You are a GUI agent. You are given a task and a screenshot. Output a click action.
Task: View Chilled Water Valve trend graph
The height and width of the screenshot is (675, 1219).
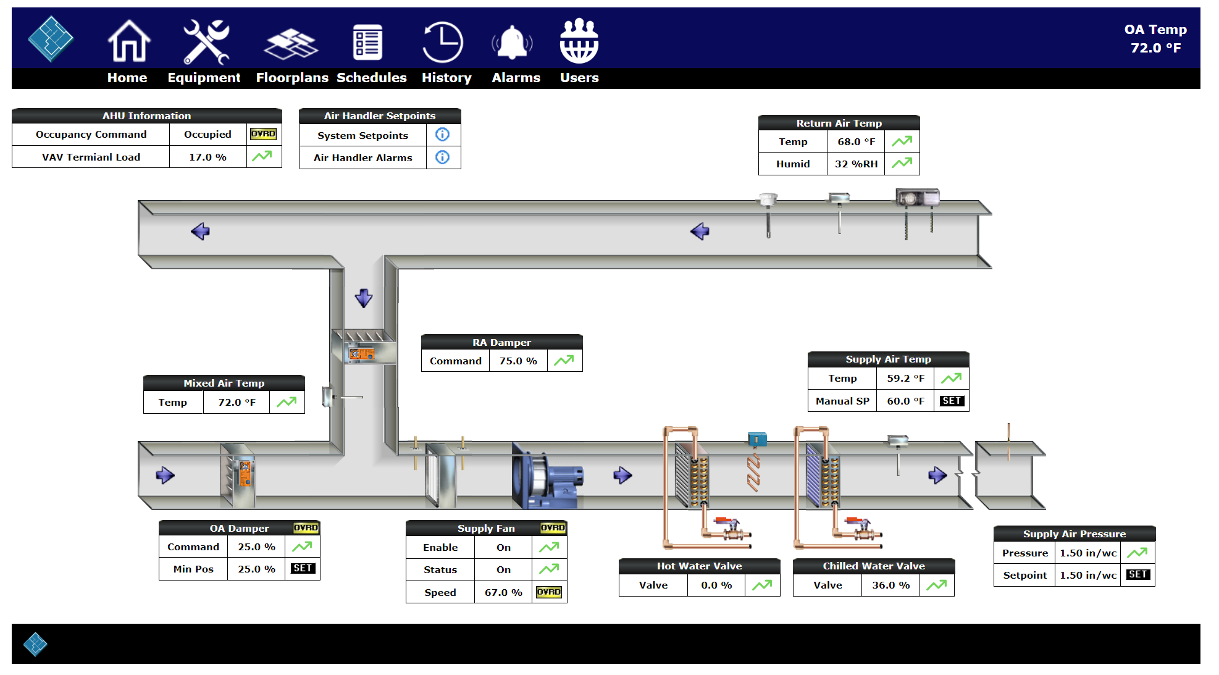936,585
